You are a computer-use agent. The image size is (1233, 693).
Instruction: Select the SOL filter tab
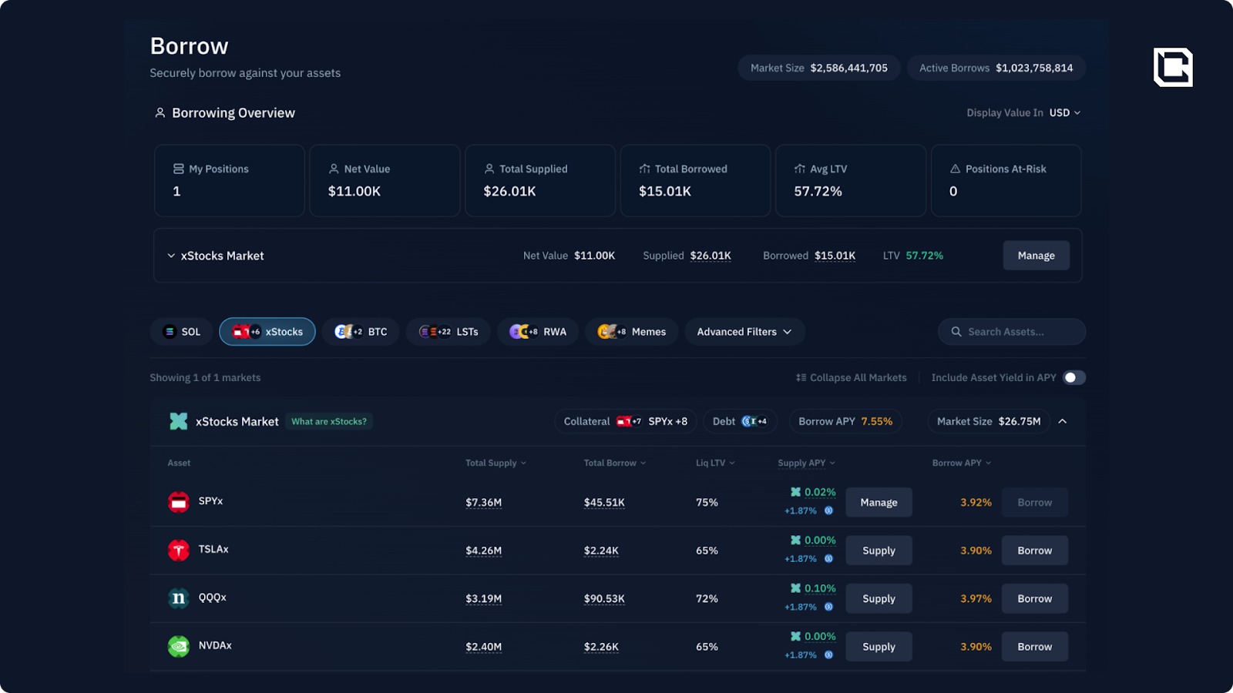pos(182,332)
